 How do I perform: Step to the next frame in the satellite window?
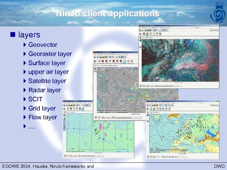click(x=157, y=86)
